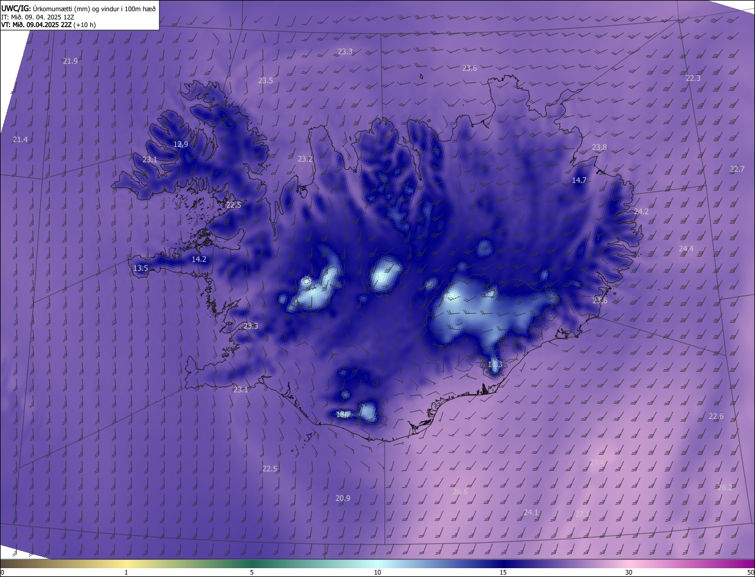Click the 'IT: Mið. 09. 04. 2025 12Z' line
This screenshot has height=577, width=755.
[x=37, y=17]
